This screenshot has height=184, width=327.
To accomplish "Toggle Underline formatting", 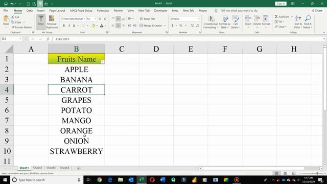I will pyautogui.click(x=74, y=26).
